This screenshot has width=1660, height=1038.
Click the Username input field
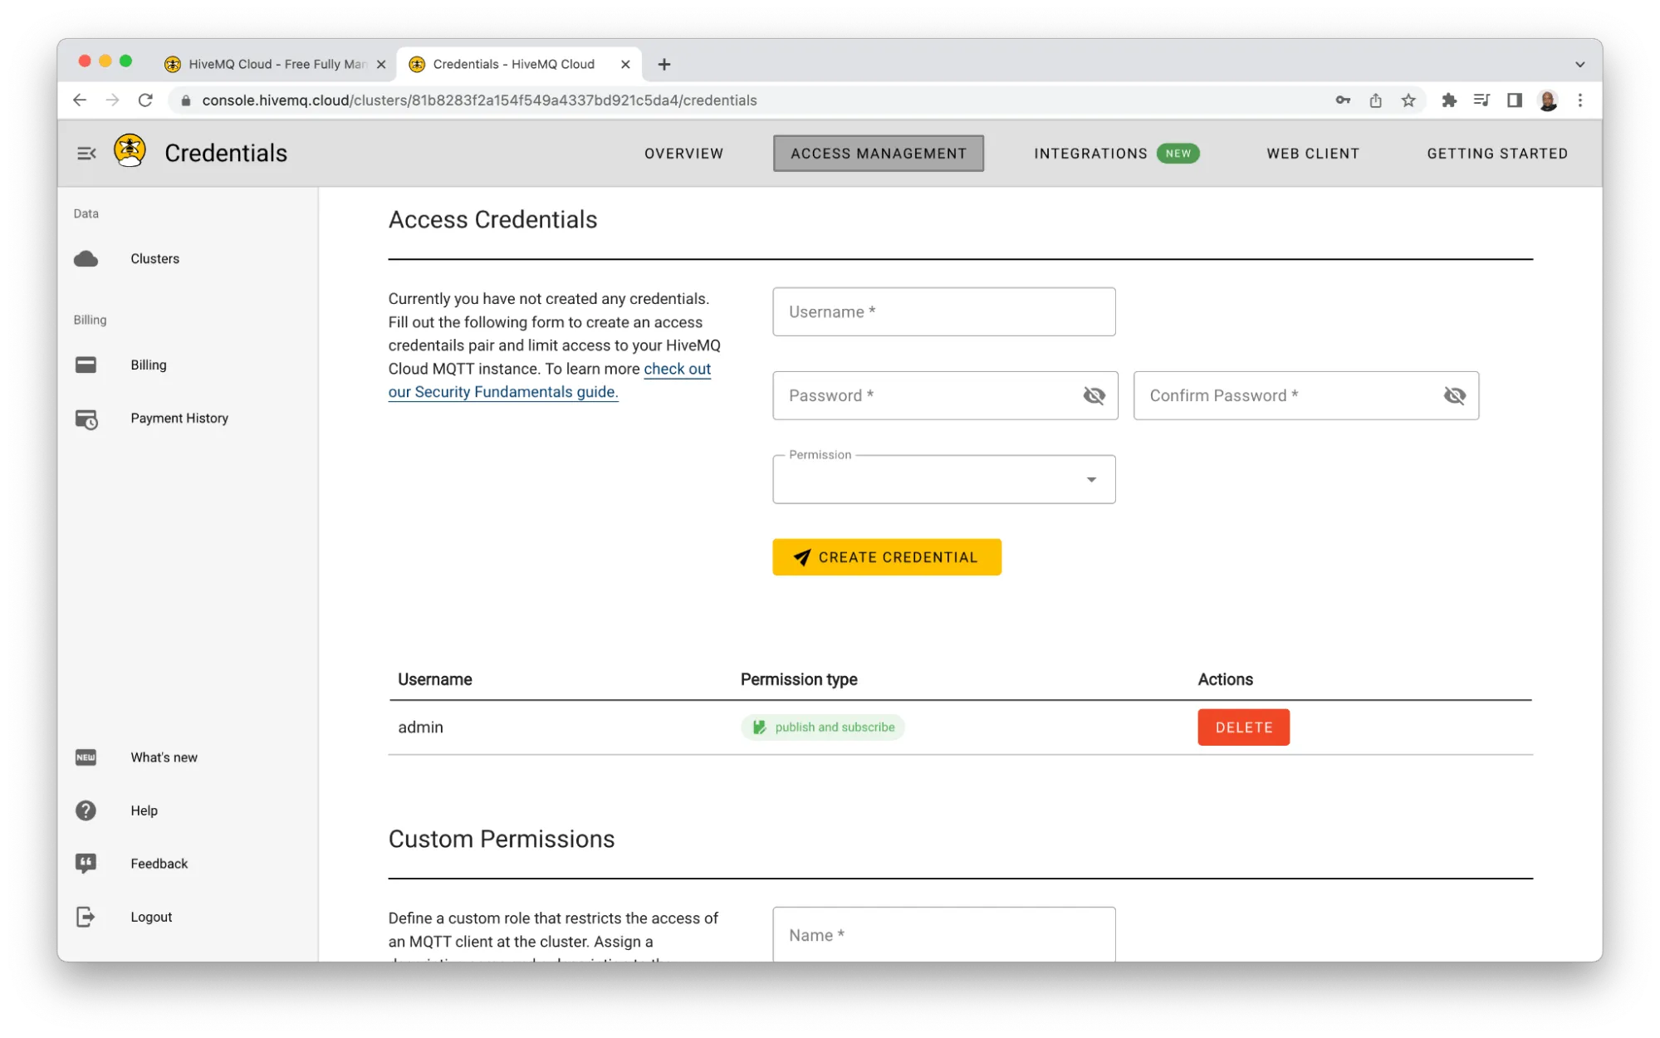[x=943, y=311]
